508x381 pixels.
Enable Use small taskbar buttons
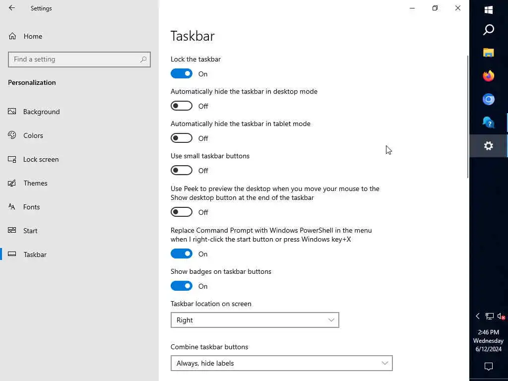[182, 171]
